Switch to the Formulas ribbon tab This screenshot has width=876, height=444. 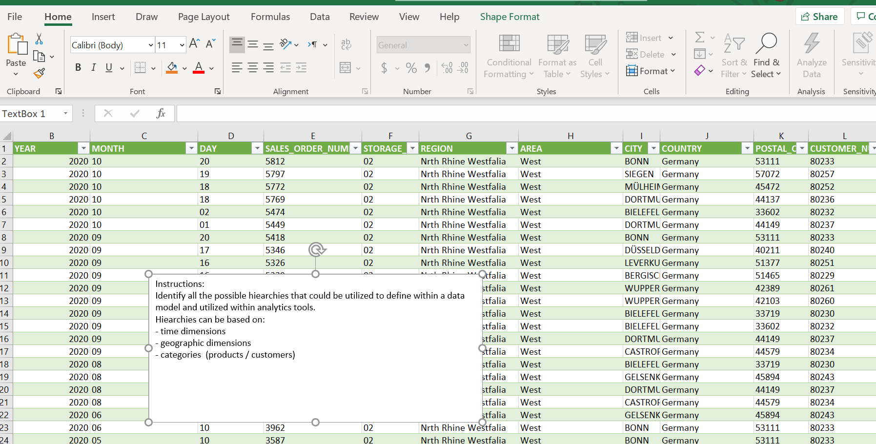[270, 17]
